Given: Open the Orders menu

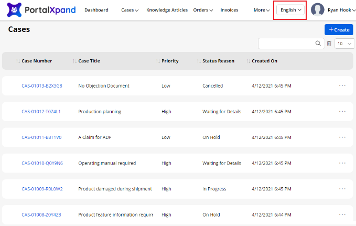Looking at the screenshot, I should tap(203, 10).
